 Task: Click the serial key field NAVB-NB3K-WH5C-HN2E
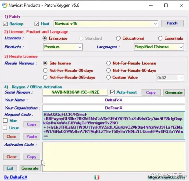(75, 92)
